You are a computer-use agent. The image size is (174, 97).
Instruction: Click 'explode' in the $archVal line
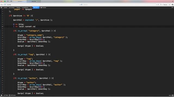[29, 20]
